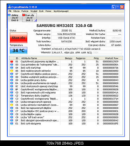This screenshot has height=146, width=130.
Task: Open the Plik menu
Action: pos(10,11)
